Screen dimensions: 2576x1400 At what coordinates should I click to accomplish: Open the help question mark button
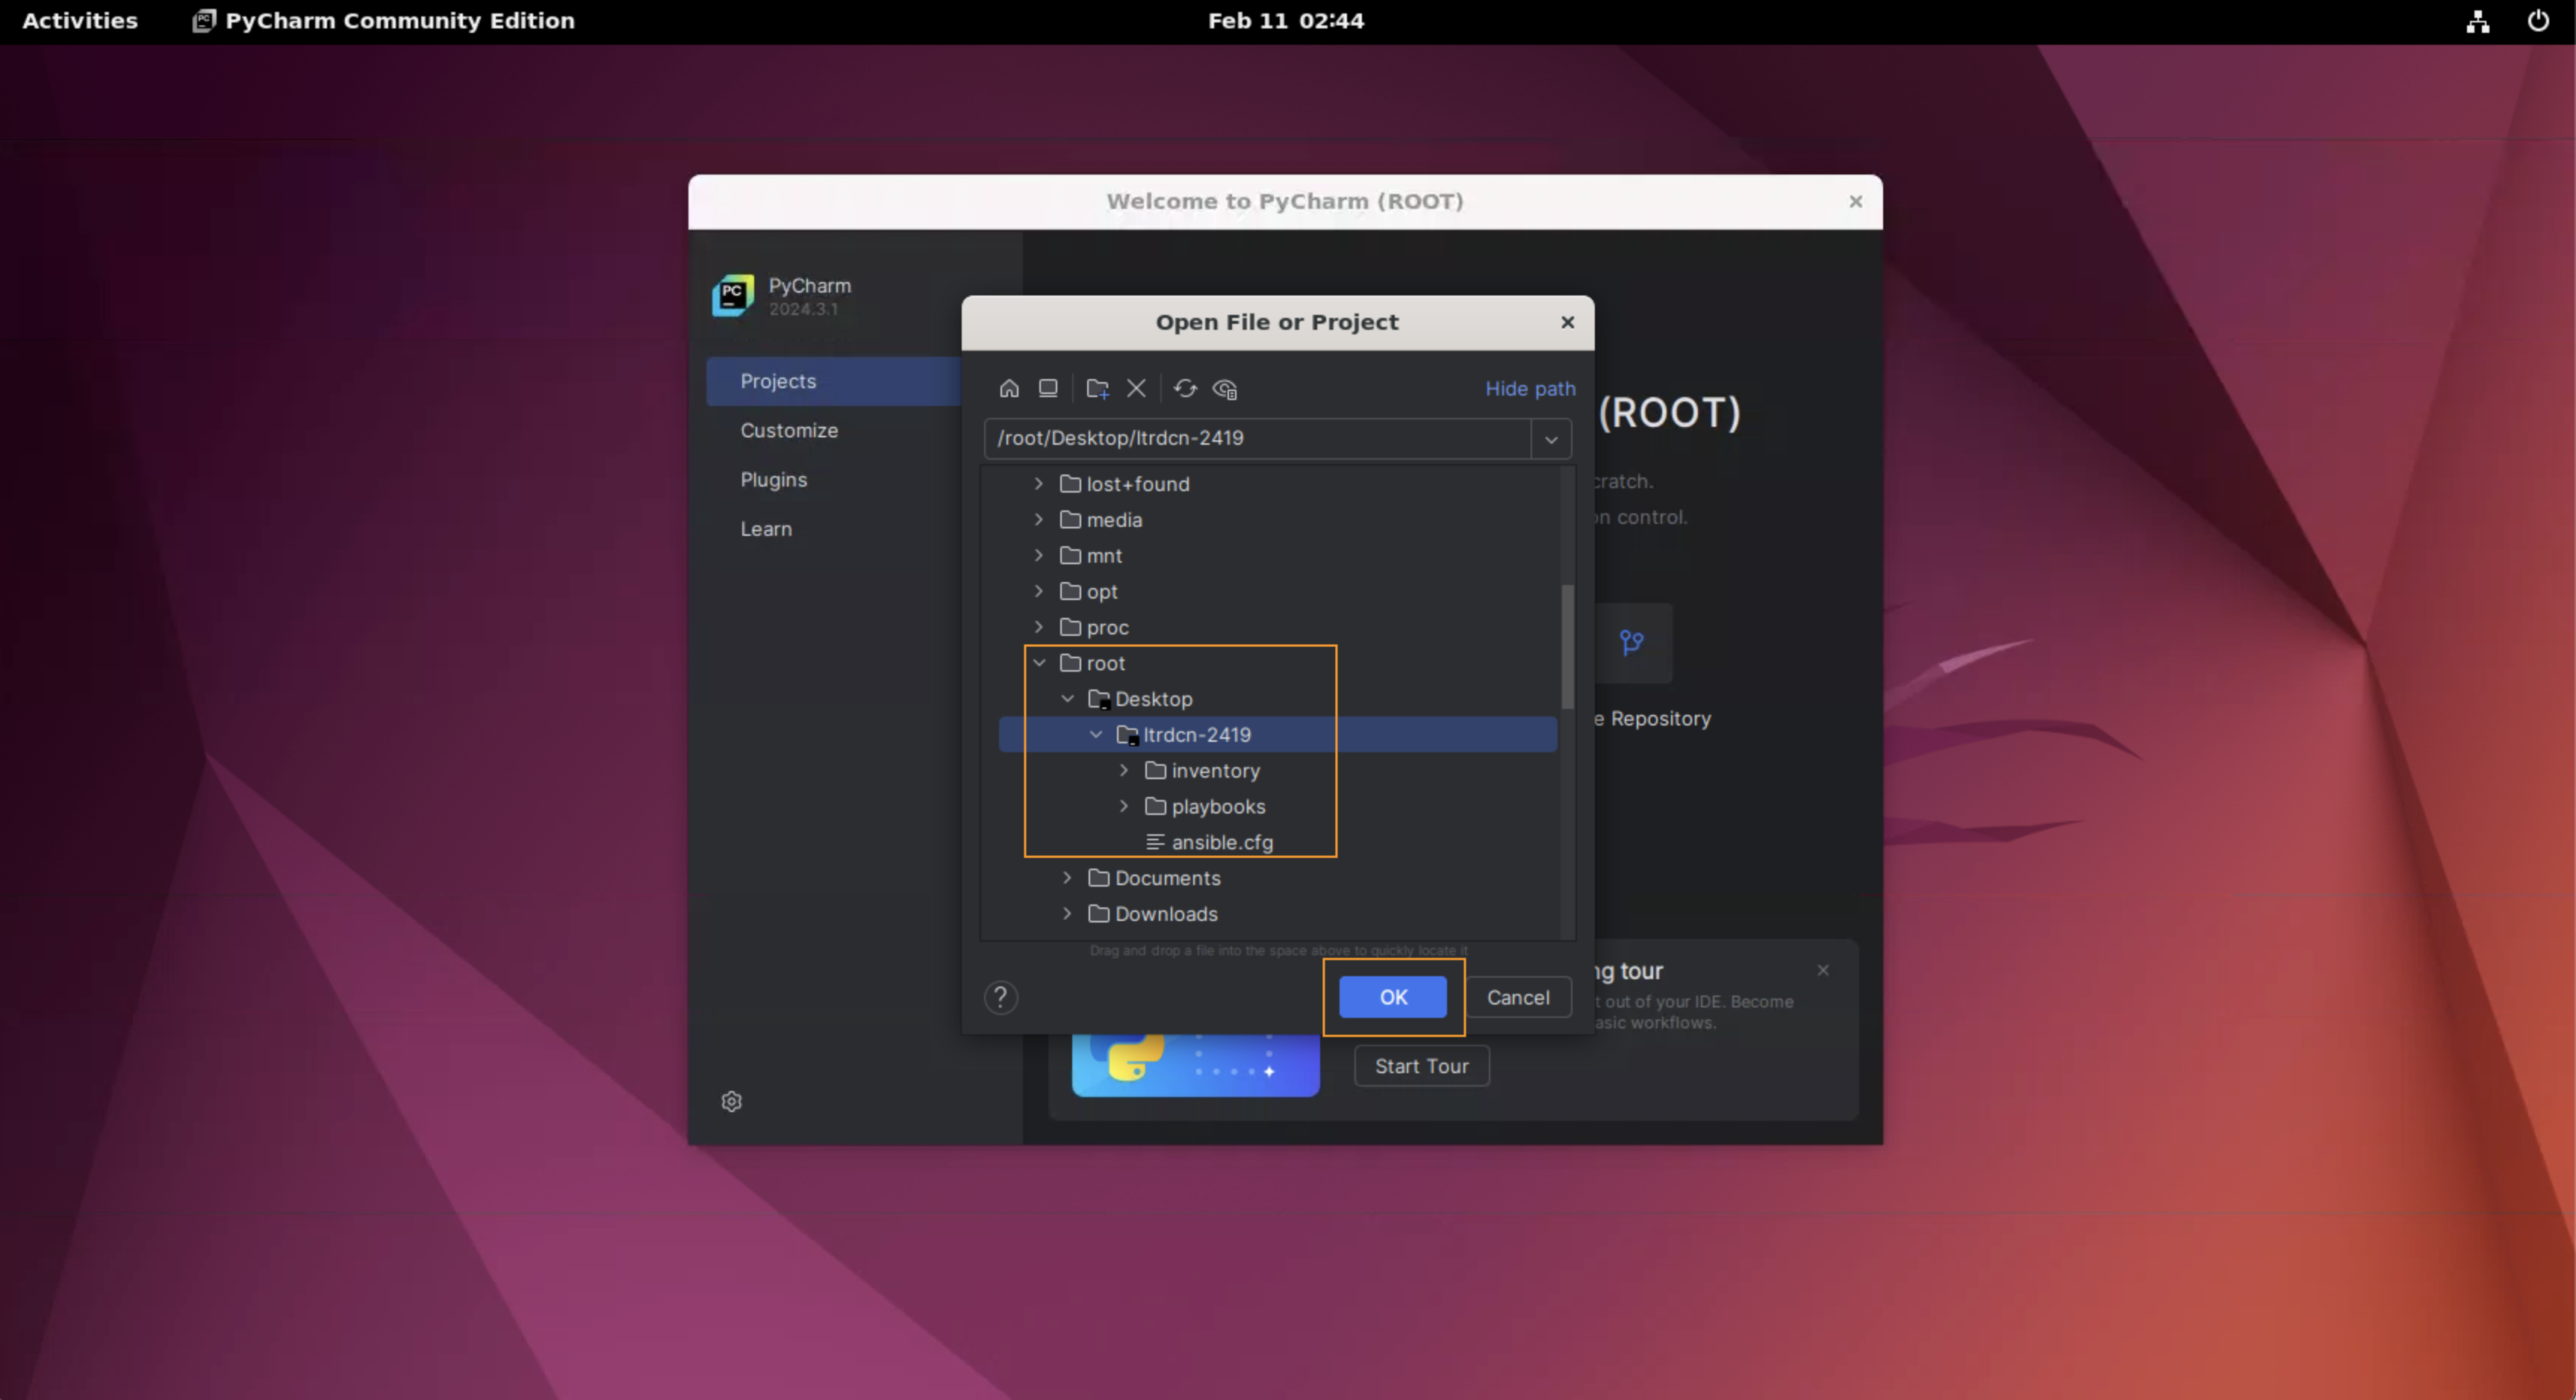point(1000,997)
